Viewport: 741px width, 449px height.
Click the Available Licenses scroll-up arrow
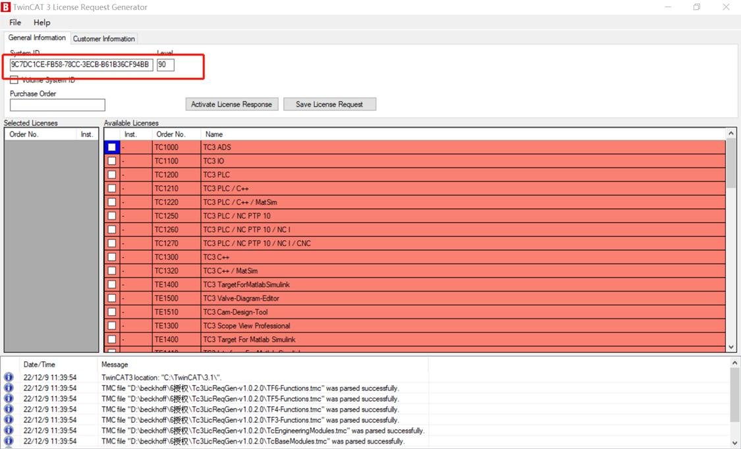pos(731,133)
